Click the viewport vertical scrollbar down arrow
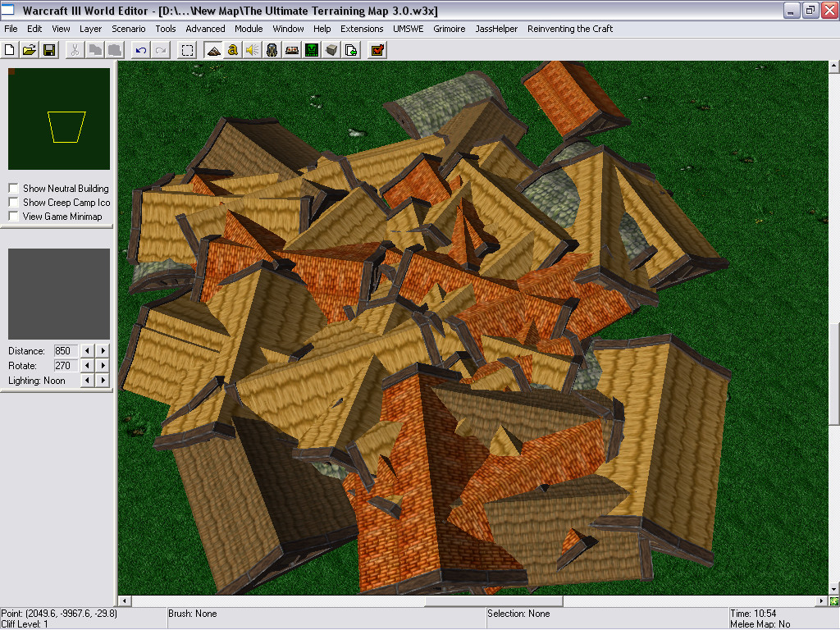The height and width of the screenshot is (630, 840). [x=834, y=589]
